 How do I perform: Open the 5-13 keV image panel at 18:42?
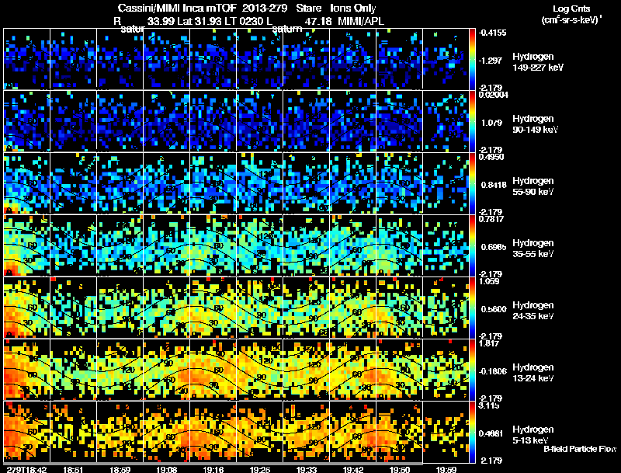(27, 431)
